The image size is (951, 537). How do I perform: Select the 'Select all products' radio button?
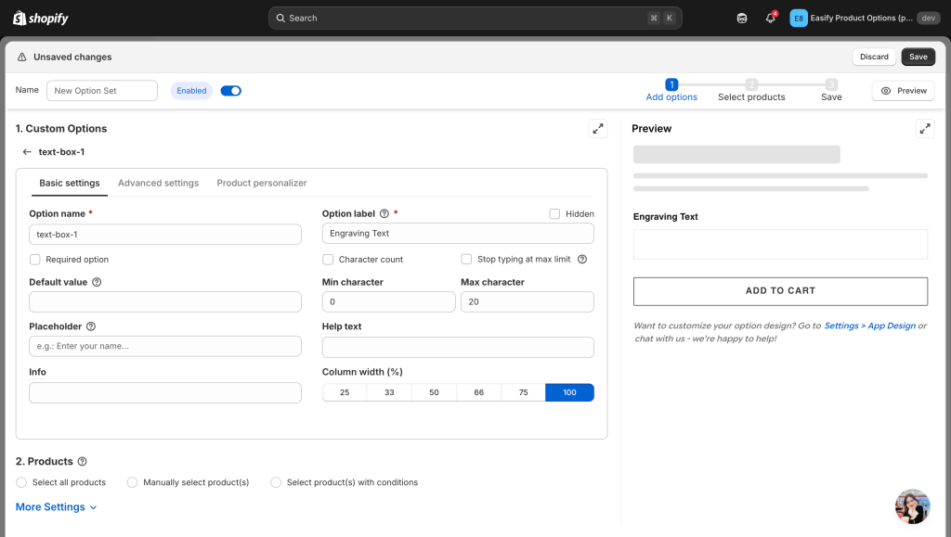tap(21, 482)
